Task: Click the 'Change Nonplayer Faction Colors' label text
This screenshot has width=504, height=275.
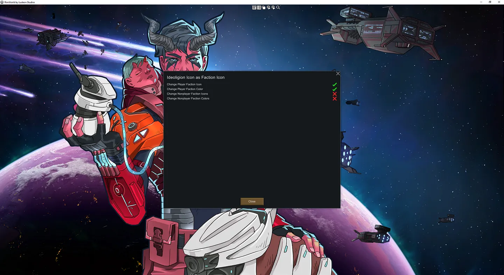Action: (x=188, y=98)
